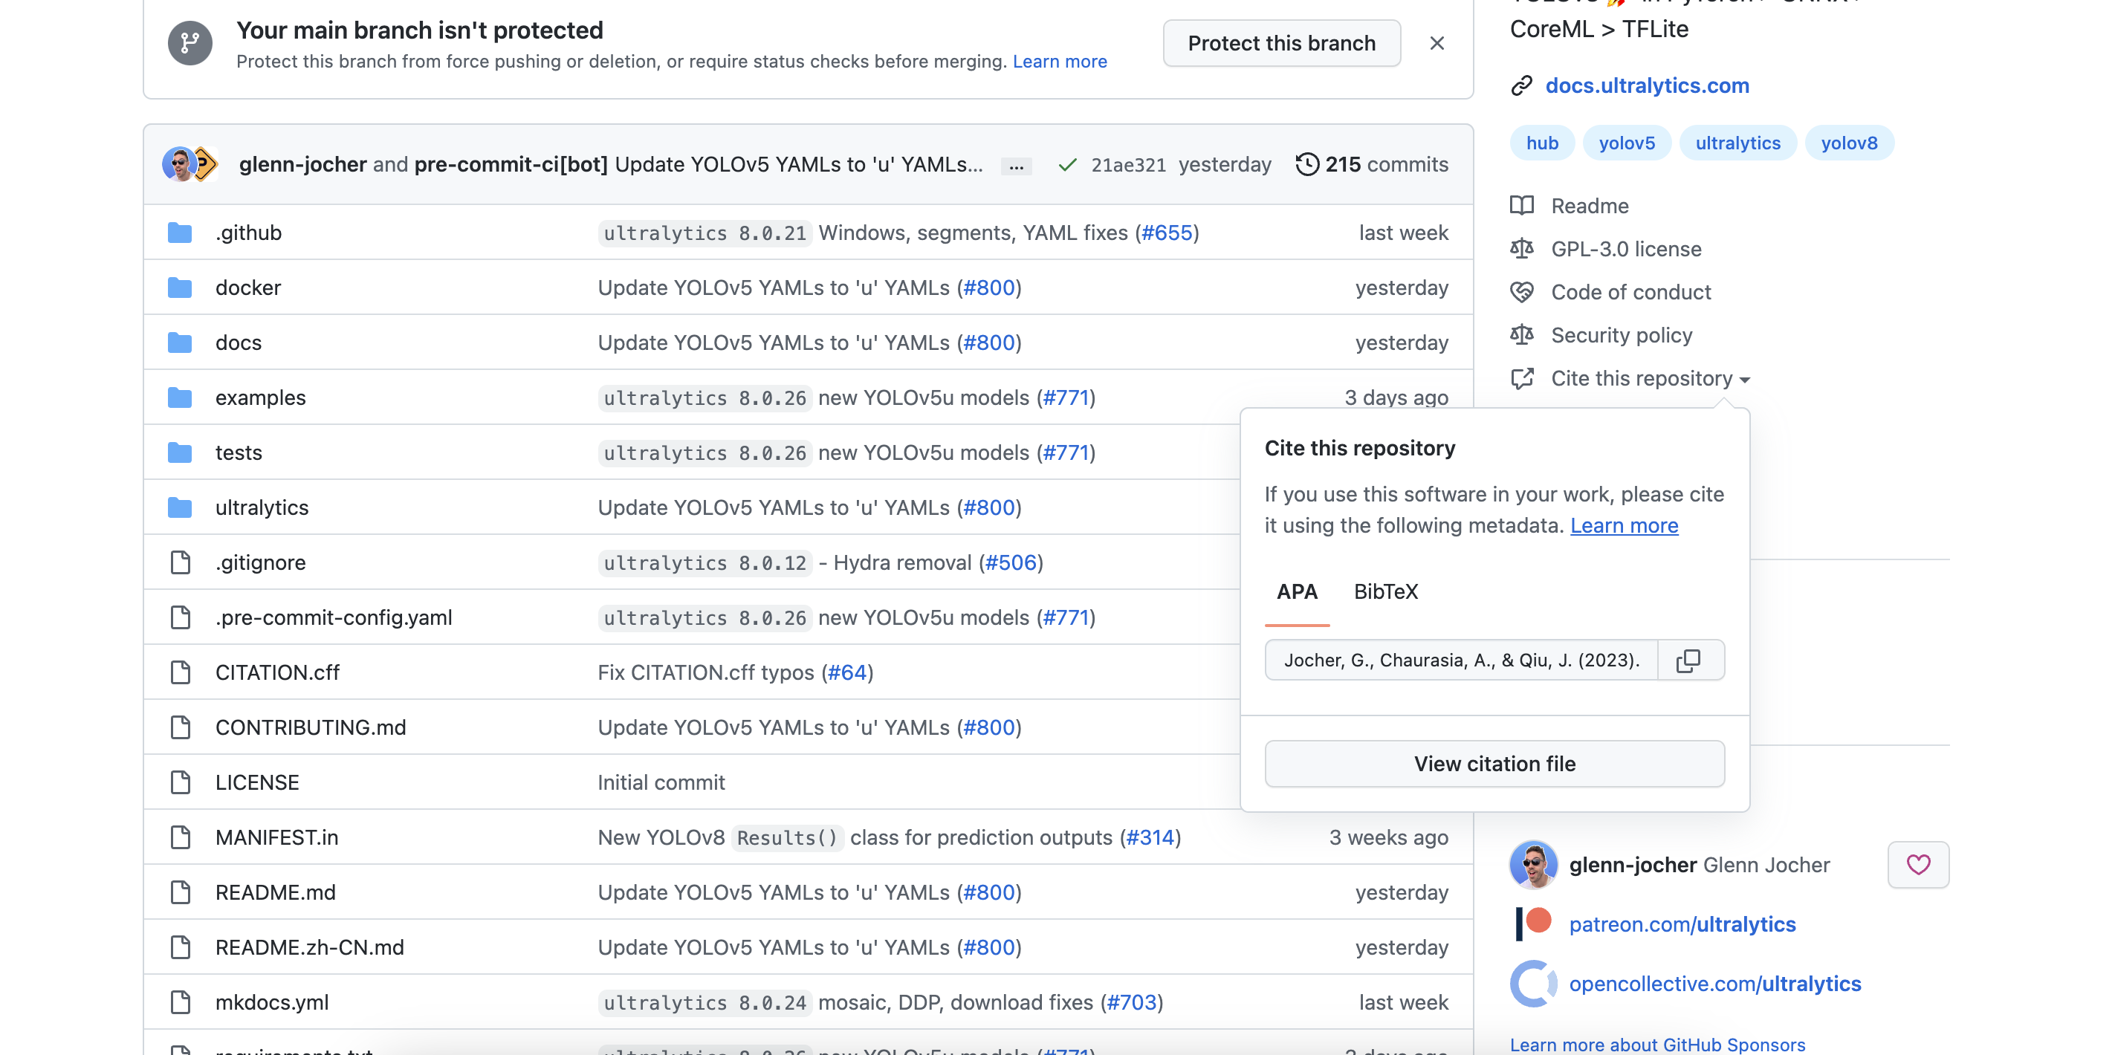Open the .github folder icon
Viewport: 2115px width, 1055px height.
coord(180,233)
